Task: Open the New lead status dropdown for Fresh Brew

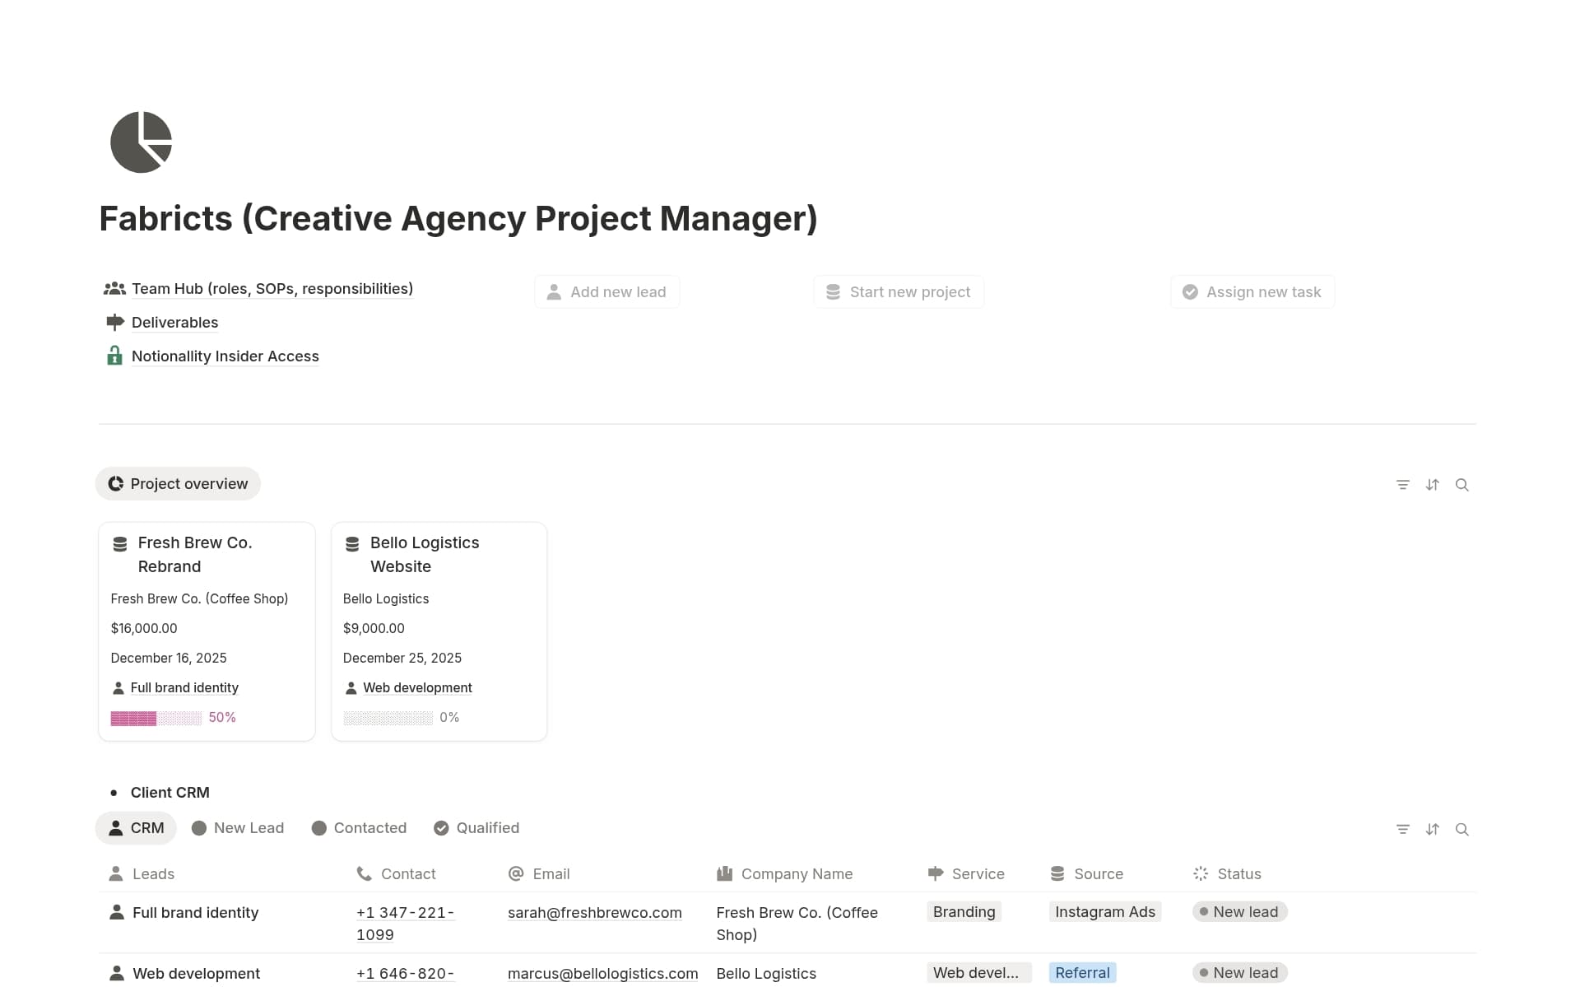Action: click(x=1238, y=911)
